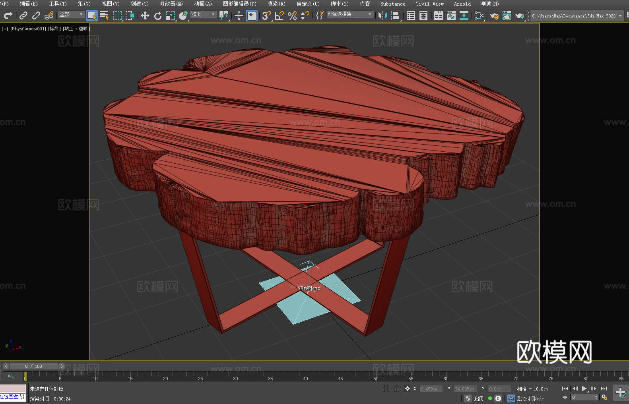Screen dimensions: 629x404
Task: Open the Rendered Frame Window icon
Action: coord(507,15)
